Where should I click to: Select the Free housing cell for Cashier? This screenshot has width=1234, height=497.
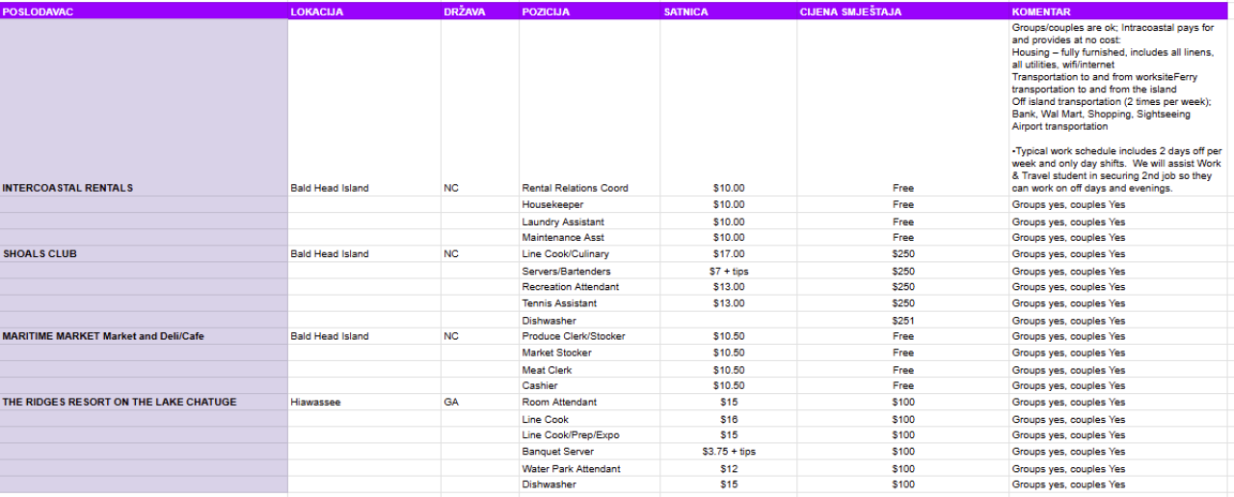click(x=903, y=386)
